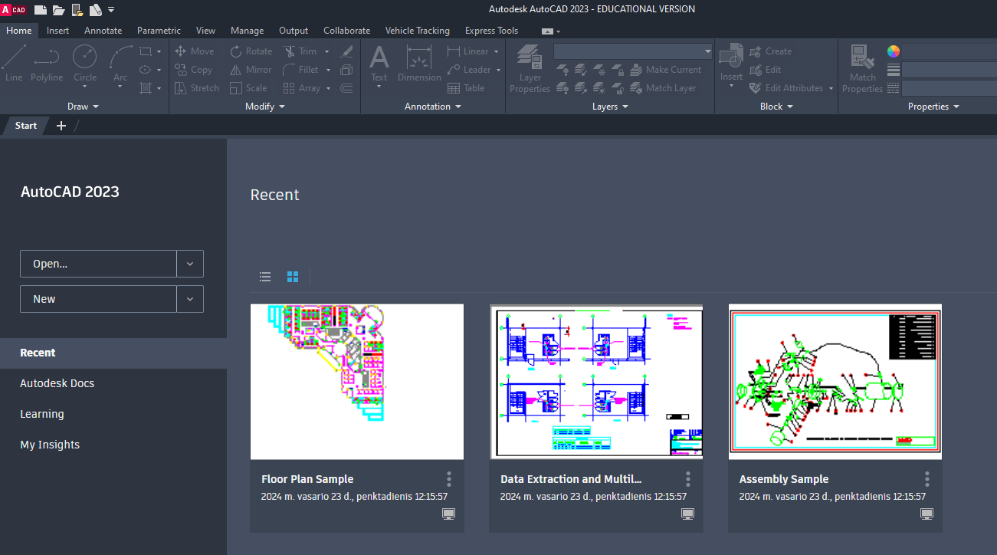Open more options for Floor Plan Sample

[x=449, y=479]
